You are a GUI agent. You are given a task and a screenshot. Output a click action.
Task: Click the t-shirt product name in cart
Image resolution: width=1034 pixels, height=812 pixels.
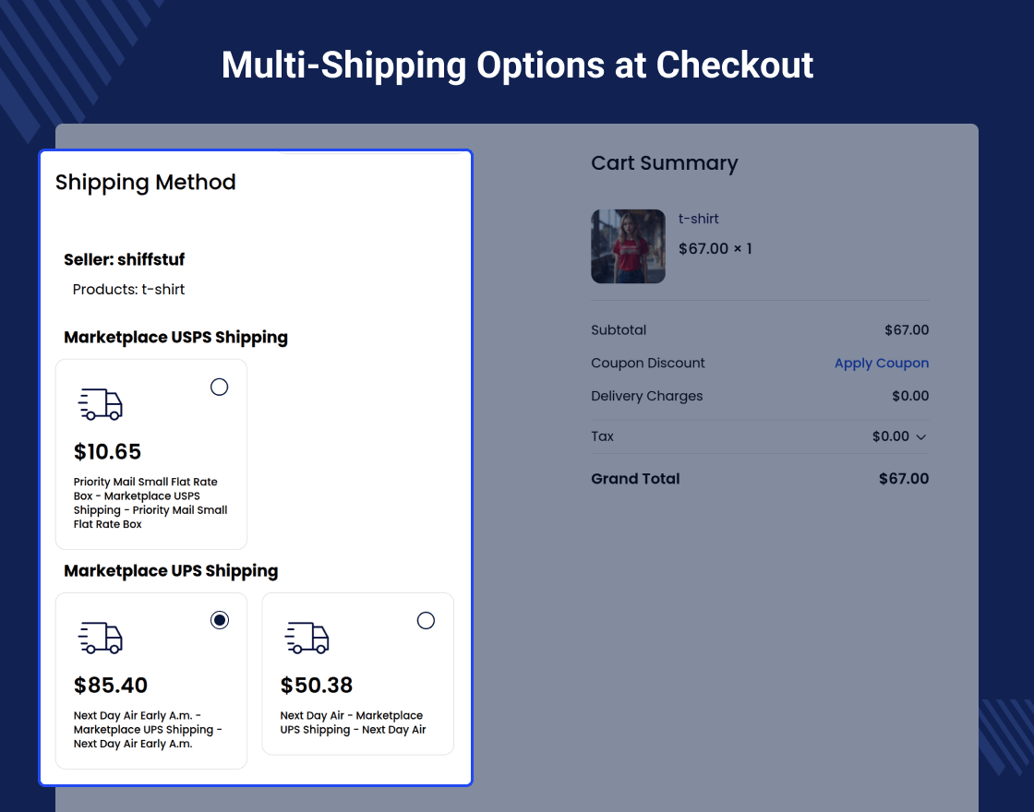pos(698,219)
